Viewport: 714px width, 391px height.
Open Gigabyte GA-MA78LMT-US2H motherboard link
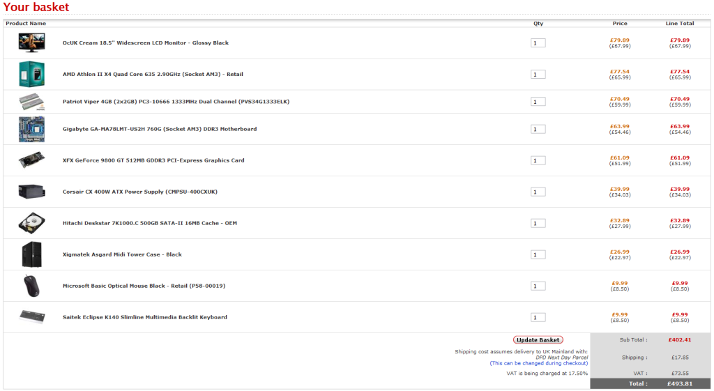pyautogui.click(x=160, y=129)
